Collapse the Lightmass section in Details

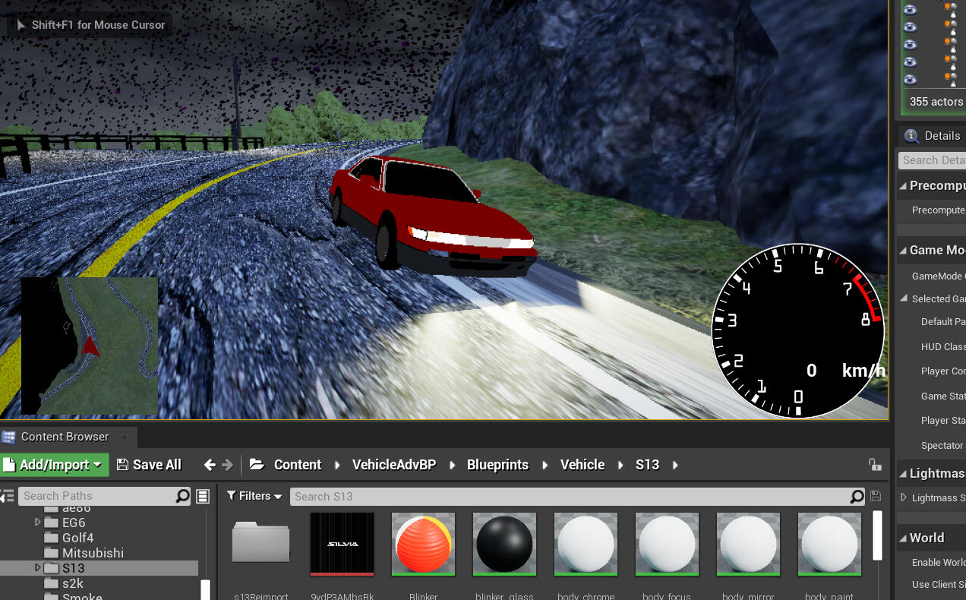pos(903,474)
